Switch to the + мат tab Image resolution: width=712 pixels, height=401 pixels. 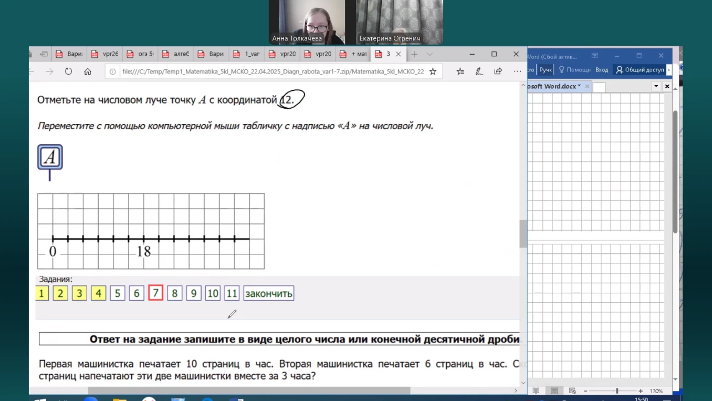(353, 54)
